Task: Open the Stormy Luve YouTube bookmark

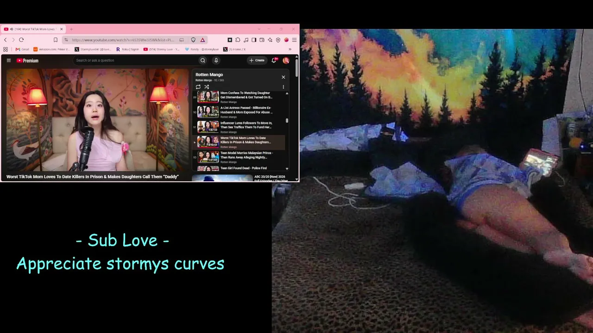Action: pos(162,49)
